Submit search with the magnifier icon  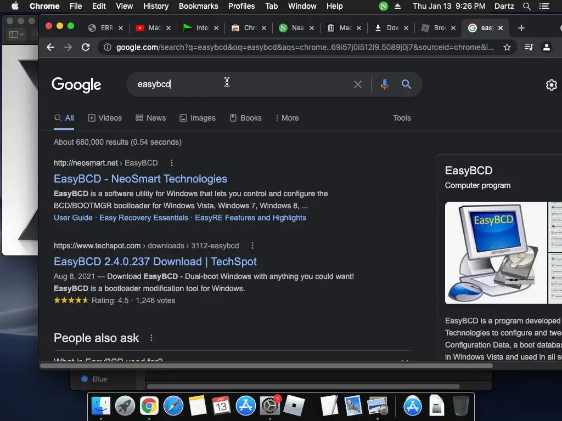pyautogui.click(x=406, y=84)
